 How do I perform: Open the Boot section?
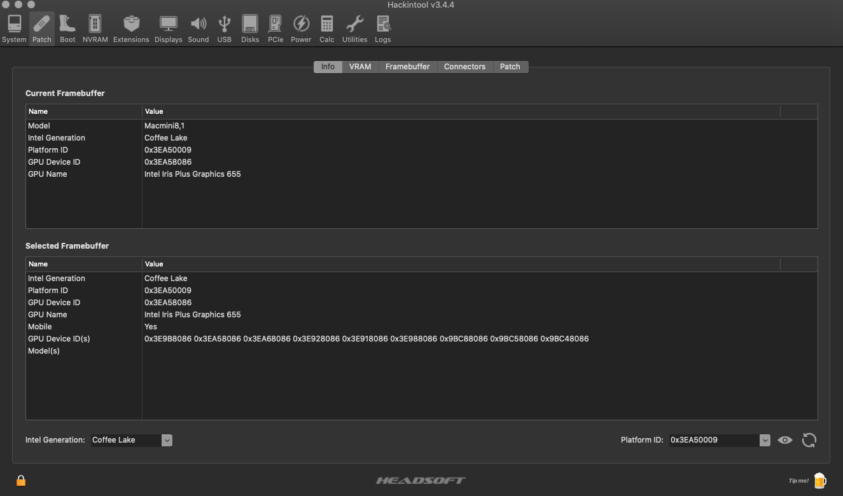[67, 29]
